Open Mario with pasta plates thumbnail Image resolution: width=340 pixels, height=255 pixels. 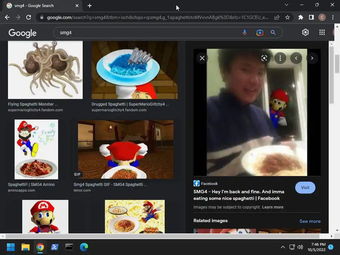(135, 216)
